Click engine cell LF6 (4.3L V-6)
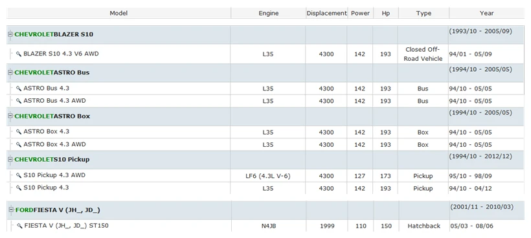The image size is (531, 238). click(x=268, y=176)
